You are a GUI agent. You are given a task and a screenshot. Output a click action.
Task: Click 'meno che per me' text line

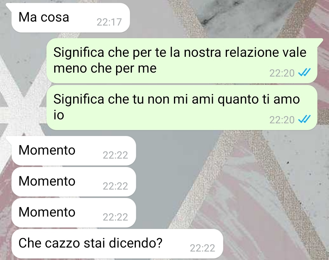(x=105, y=69)
